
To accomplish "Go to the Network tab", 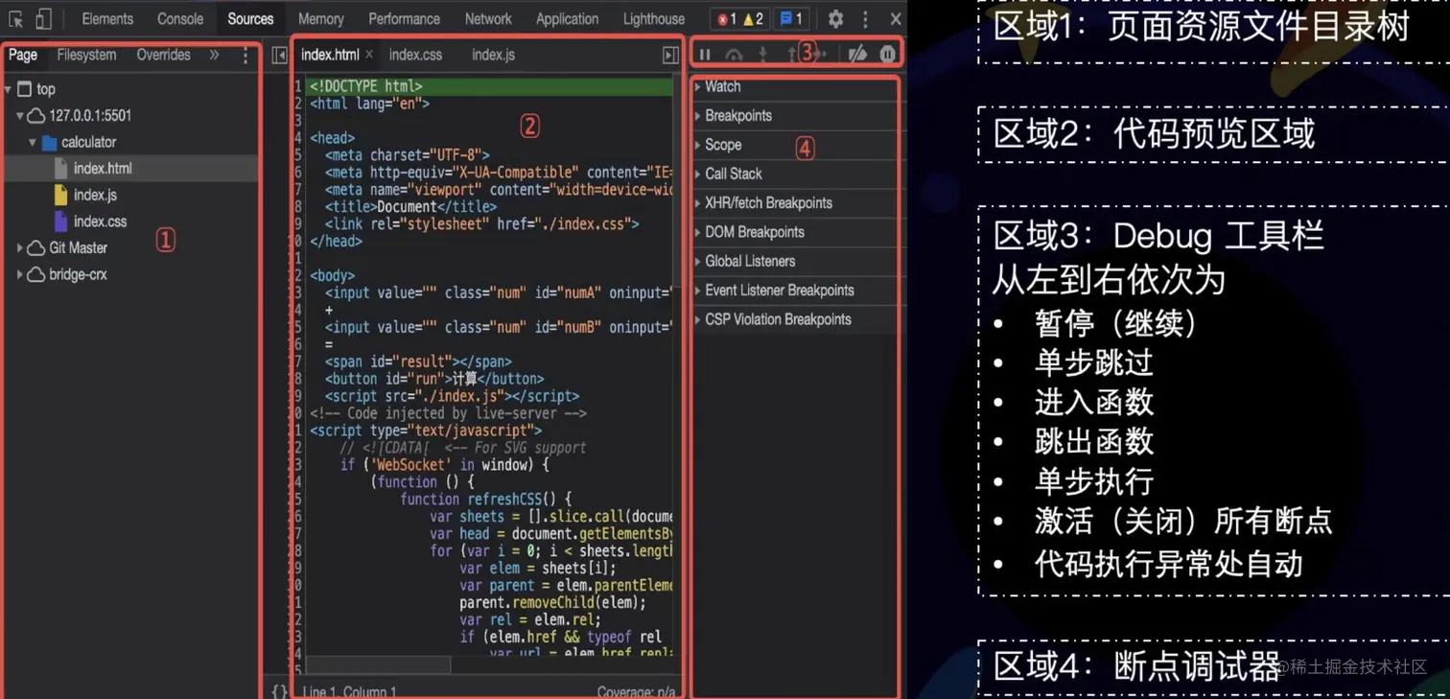I will click(488, 19).
